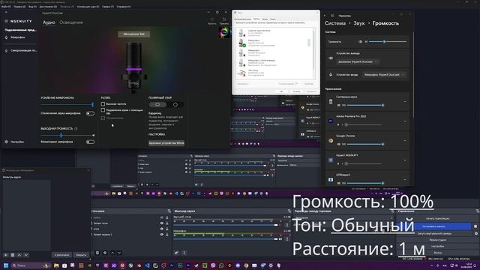Hide игра source eye icon
This screenshot has width=480, height=270.
tap(162, 229)
